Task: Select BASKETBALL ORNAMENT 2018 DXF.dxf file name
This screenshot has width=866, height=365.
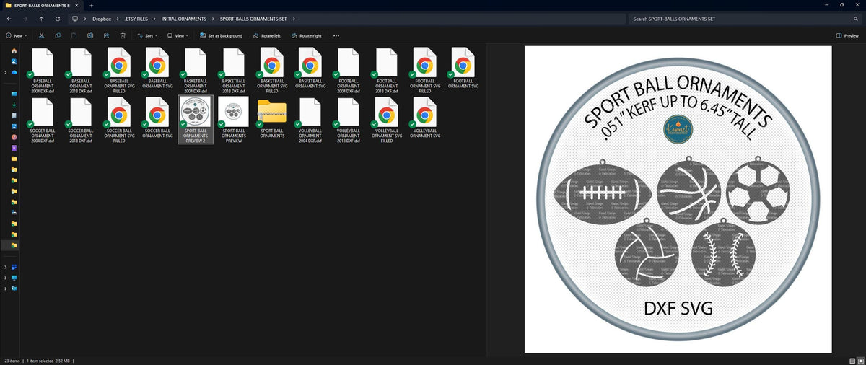Action: coord(234,86)
